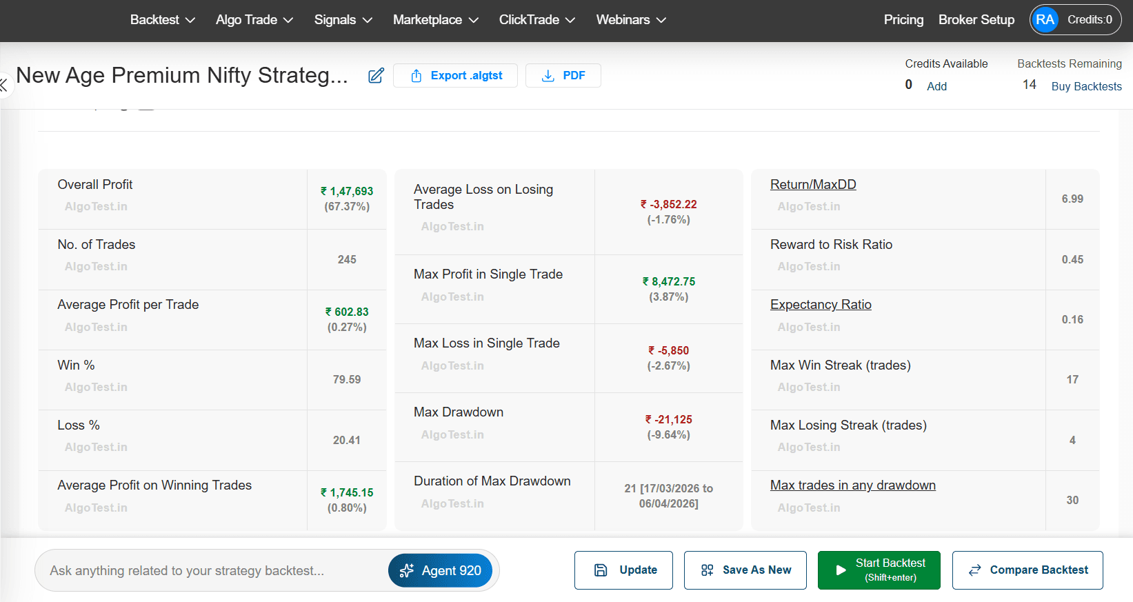Viewport: 1133px width, 602px height.
Task: Open Compare Backtest
Action: point(1027,570)
